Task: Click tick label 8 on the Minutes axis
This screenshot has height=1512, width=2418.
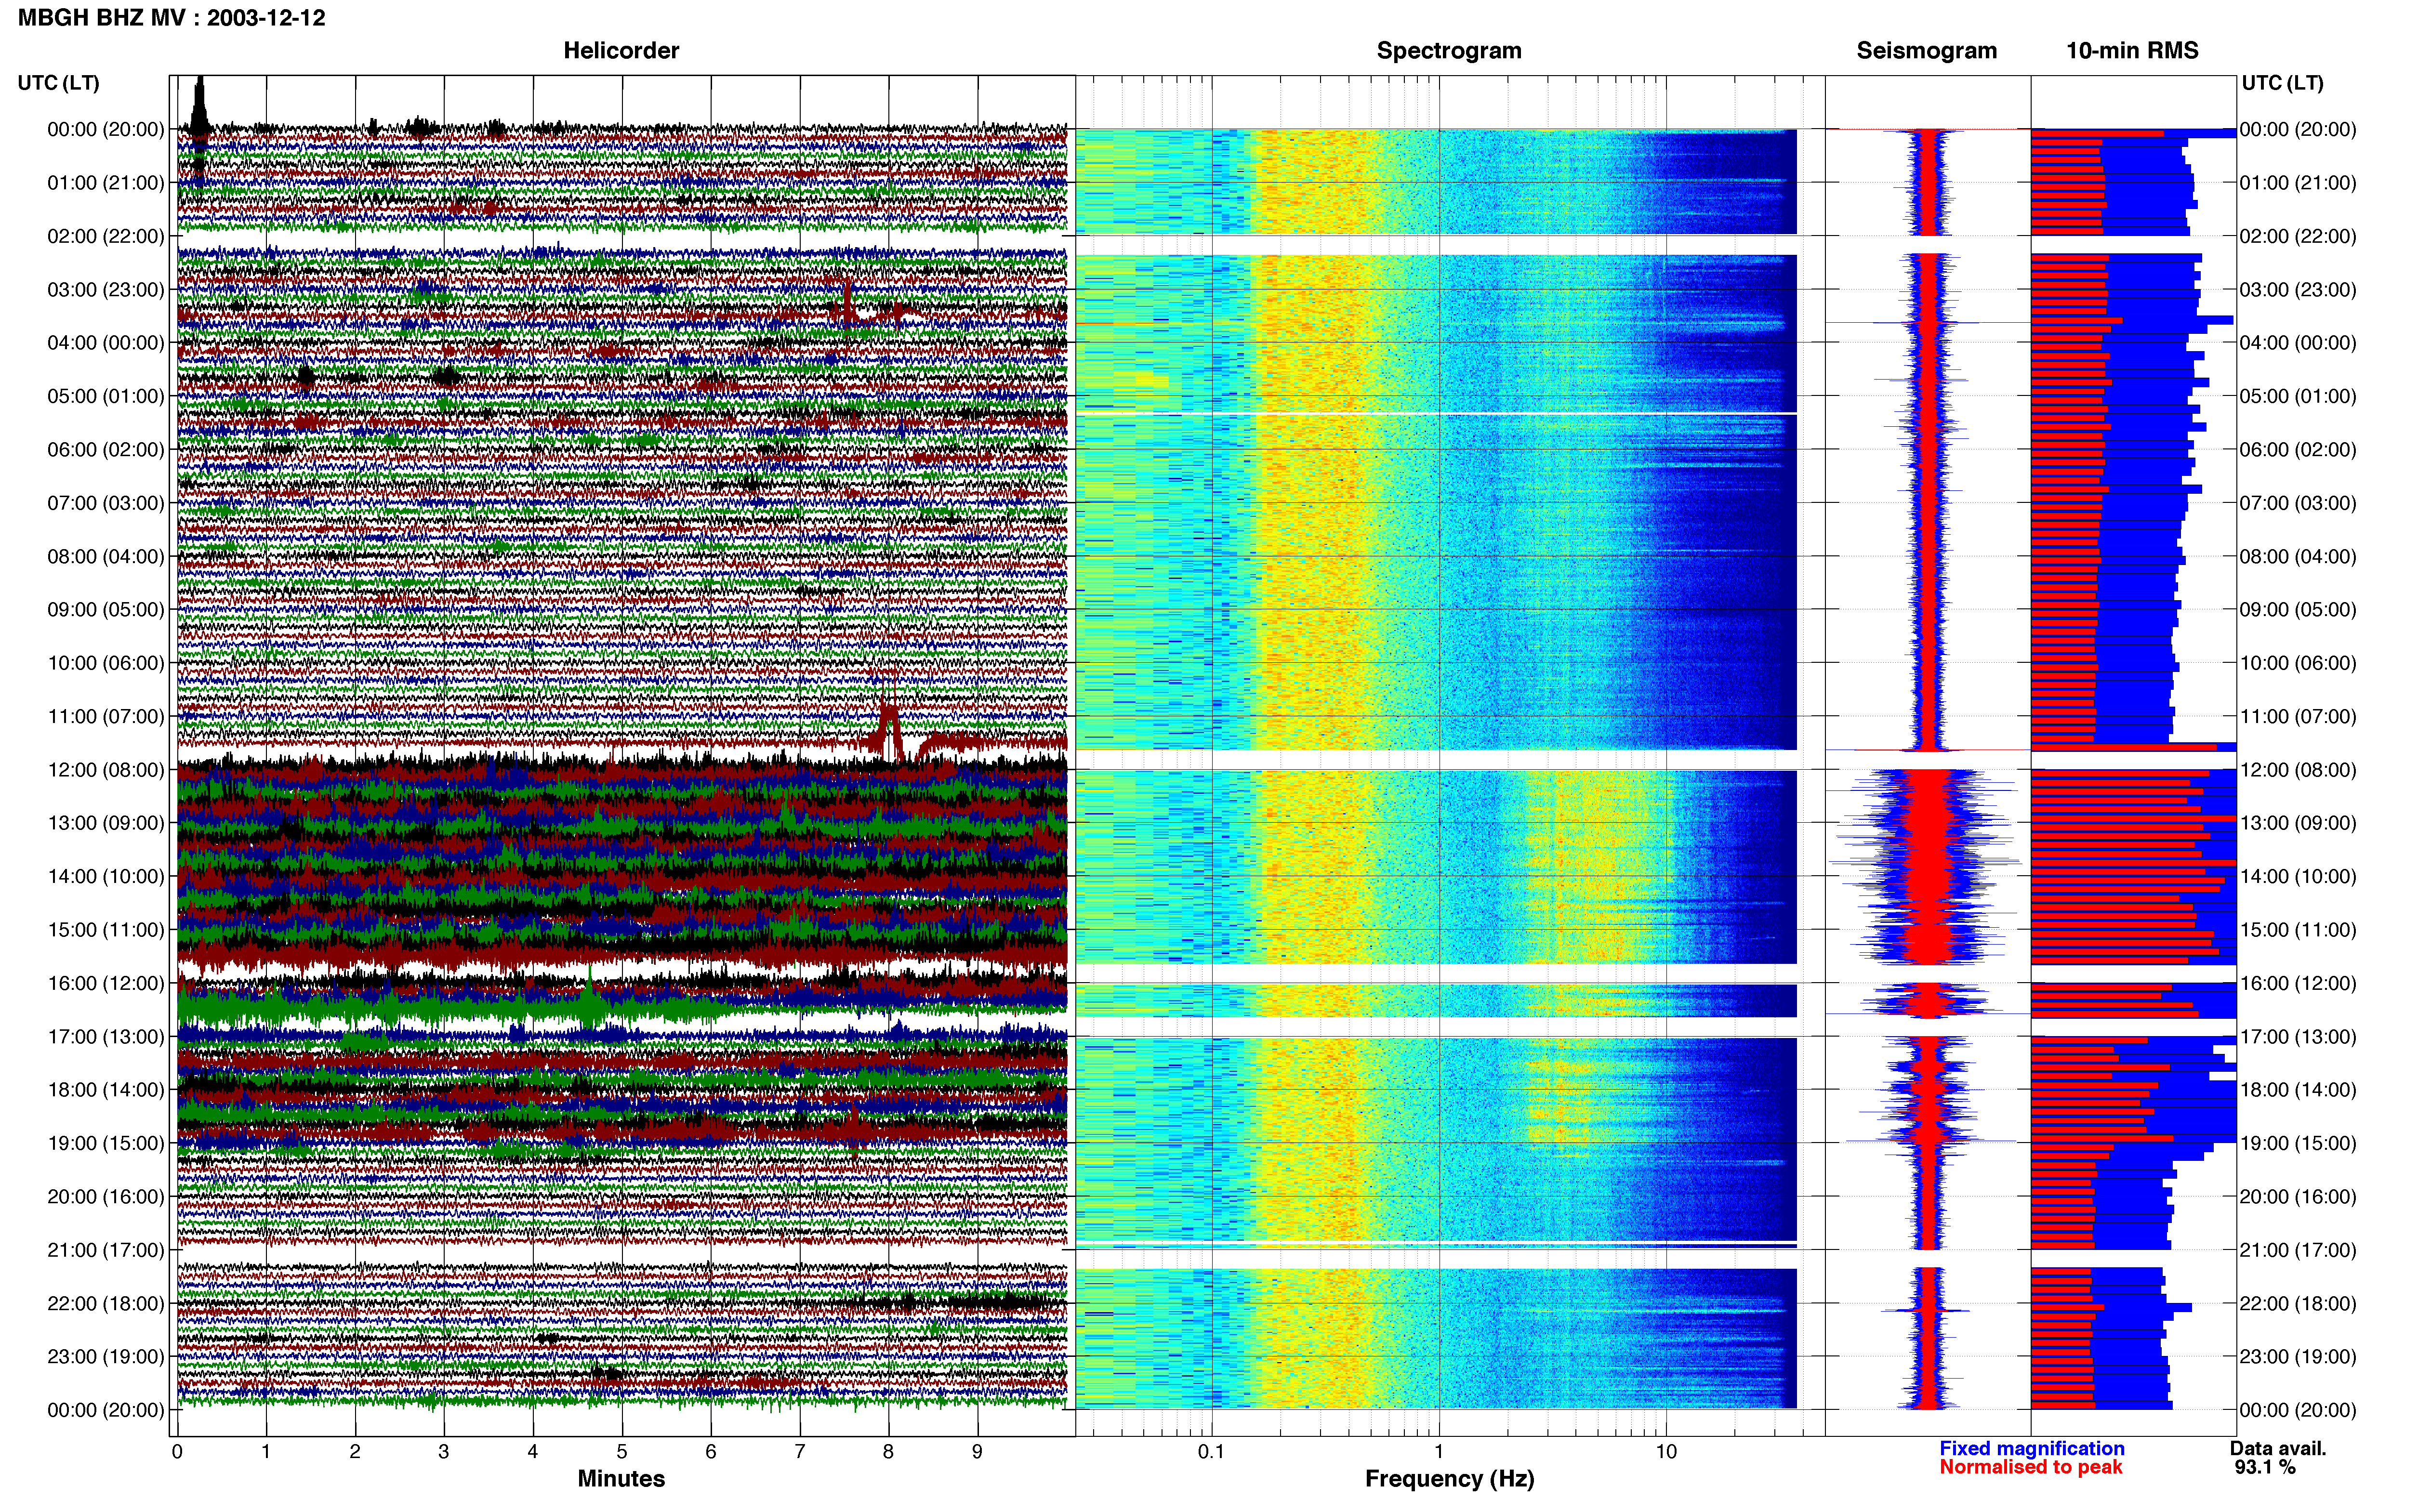Action: coord(888,1452)
